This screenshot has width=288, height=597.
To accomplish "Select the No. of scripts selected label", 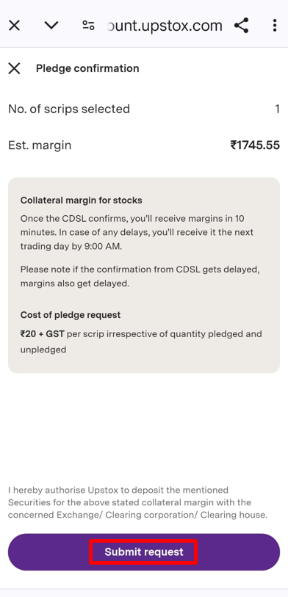I will [x=69, y=109].
